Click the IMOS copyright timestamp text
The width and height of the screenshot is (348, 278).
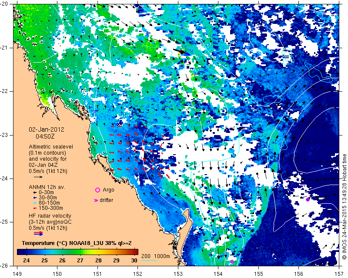tap(344, 207)
